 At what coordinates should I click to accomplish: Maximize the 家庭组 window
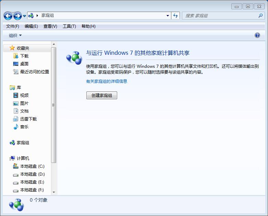(248, 7)
